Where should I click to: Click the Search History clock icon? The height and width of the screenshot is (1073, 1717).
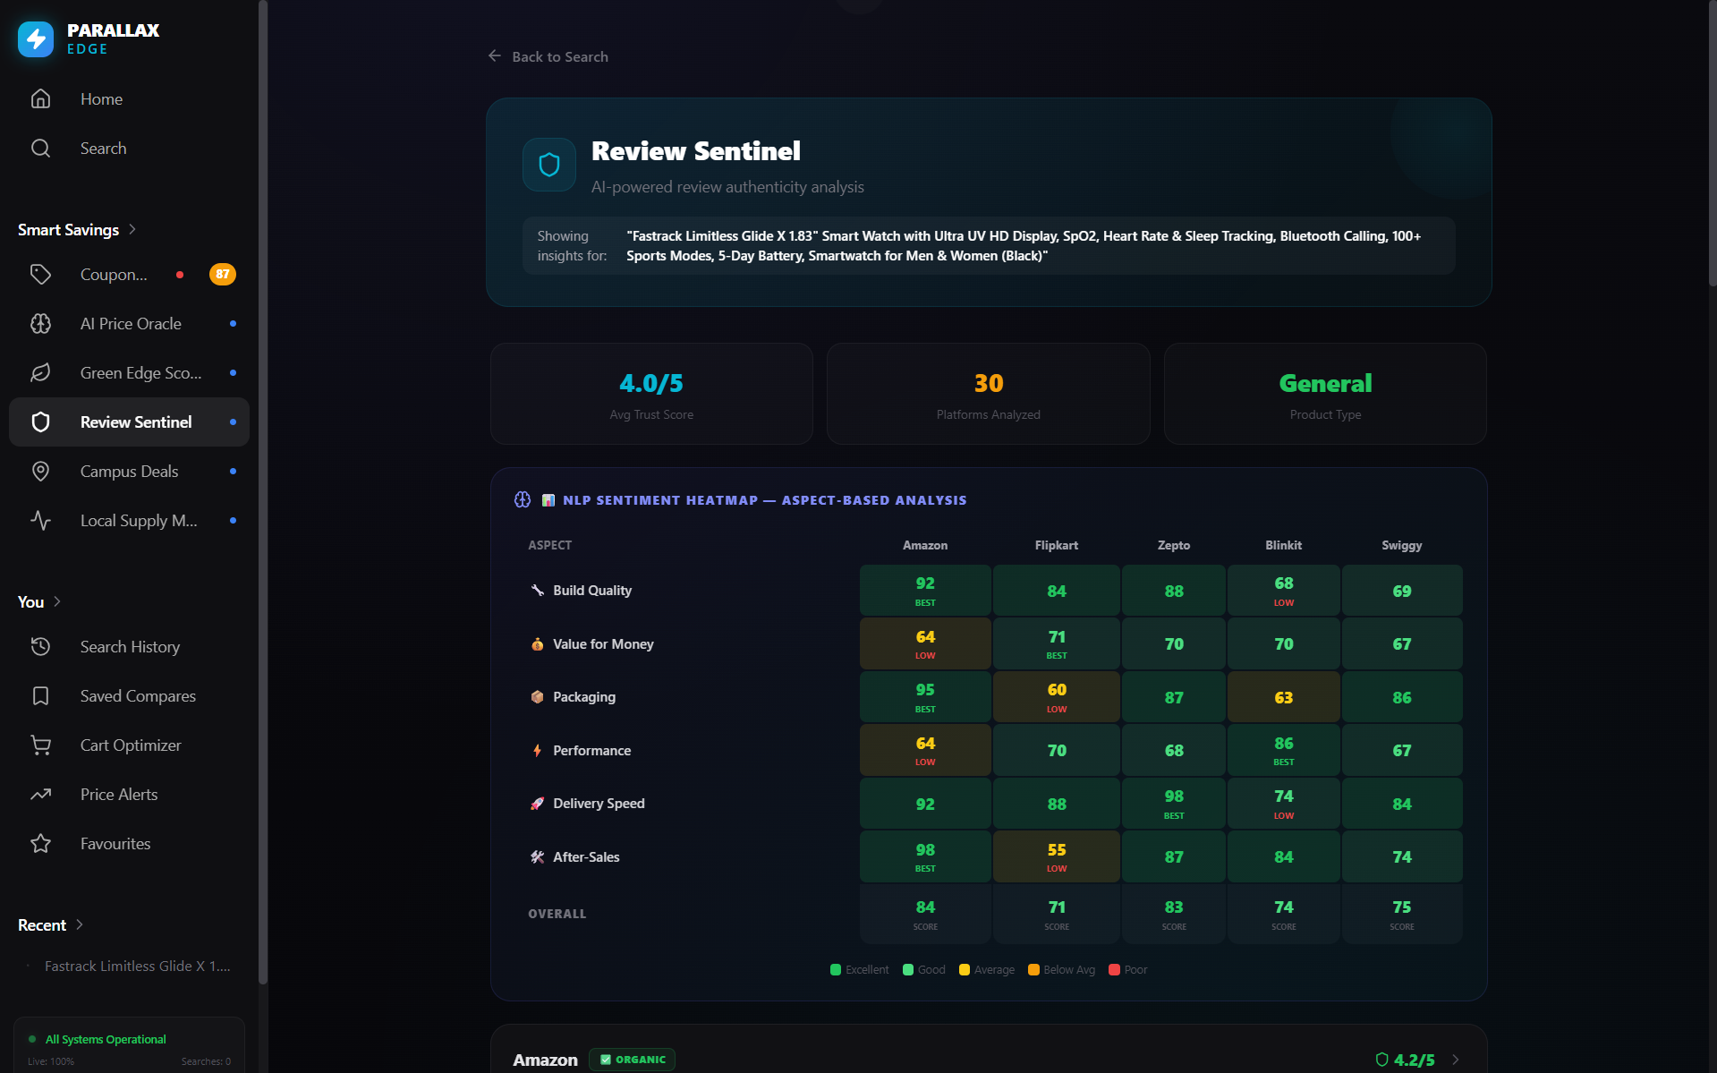click(x=40, y=646)
